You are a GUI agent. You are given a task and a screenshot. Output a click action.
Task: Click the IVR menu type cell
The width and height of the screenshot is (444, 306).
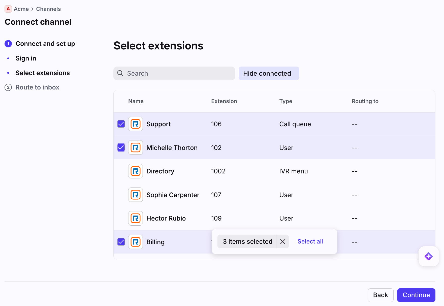pyautogui.click(x=294, y=171)
